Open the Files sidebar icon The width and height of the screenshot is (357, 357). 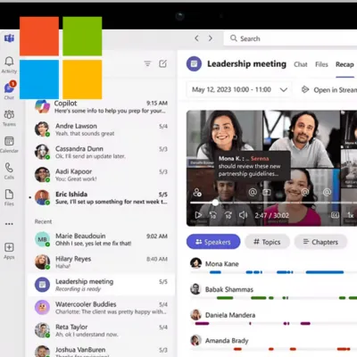pyautogui.click(x=9, y=197)
